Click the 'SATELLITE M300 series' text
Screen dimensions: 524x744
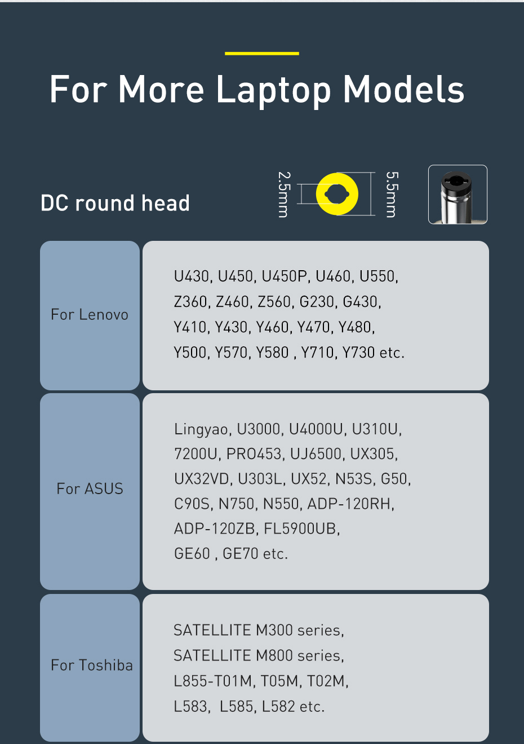[259, 630]
